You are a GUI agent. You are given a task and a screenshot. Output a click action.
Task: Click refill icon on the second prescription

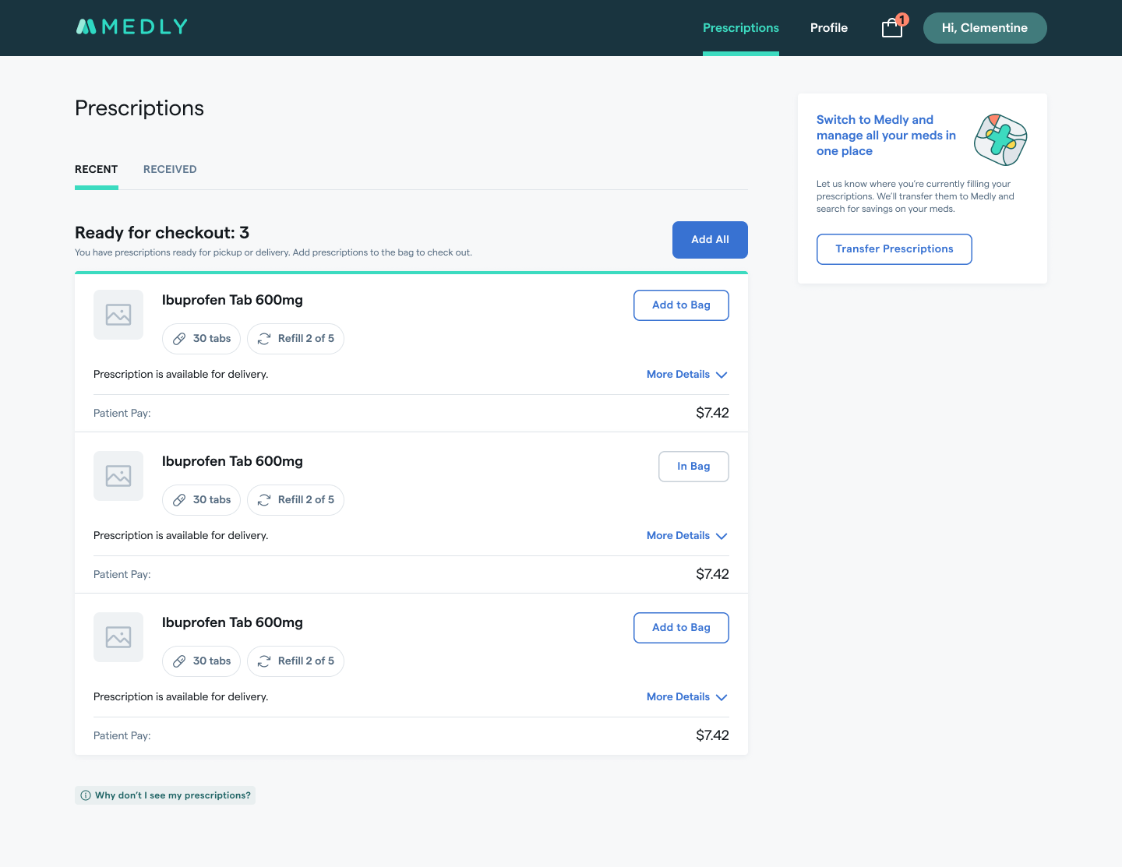[x=264, y=500]
